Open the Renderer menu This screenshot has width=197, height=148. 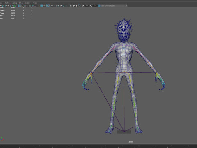27,3
